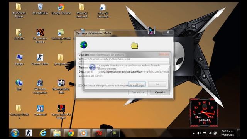Screen dimensions: 247x139
Task: Choose No in the file replace confirmation
Action: [x=157, y=84]
